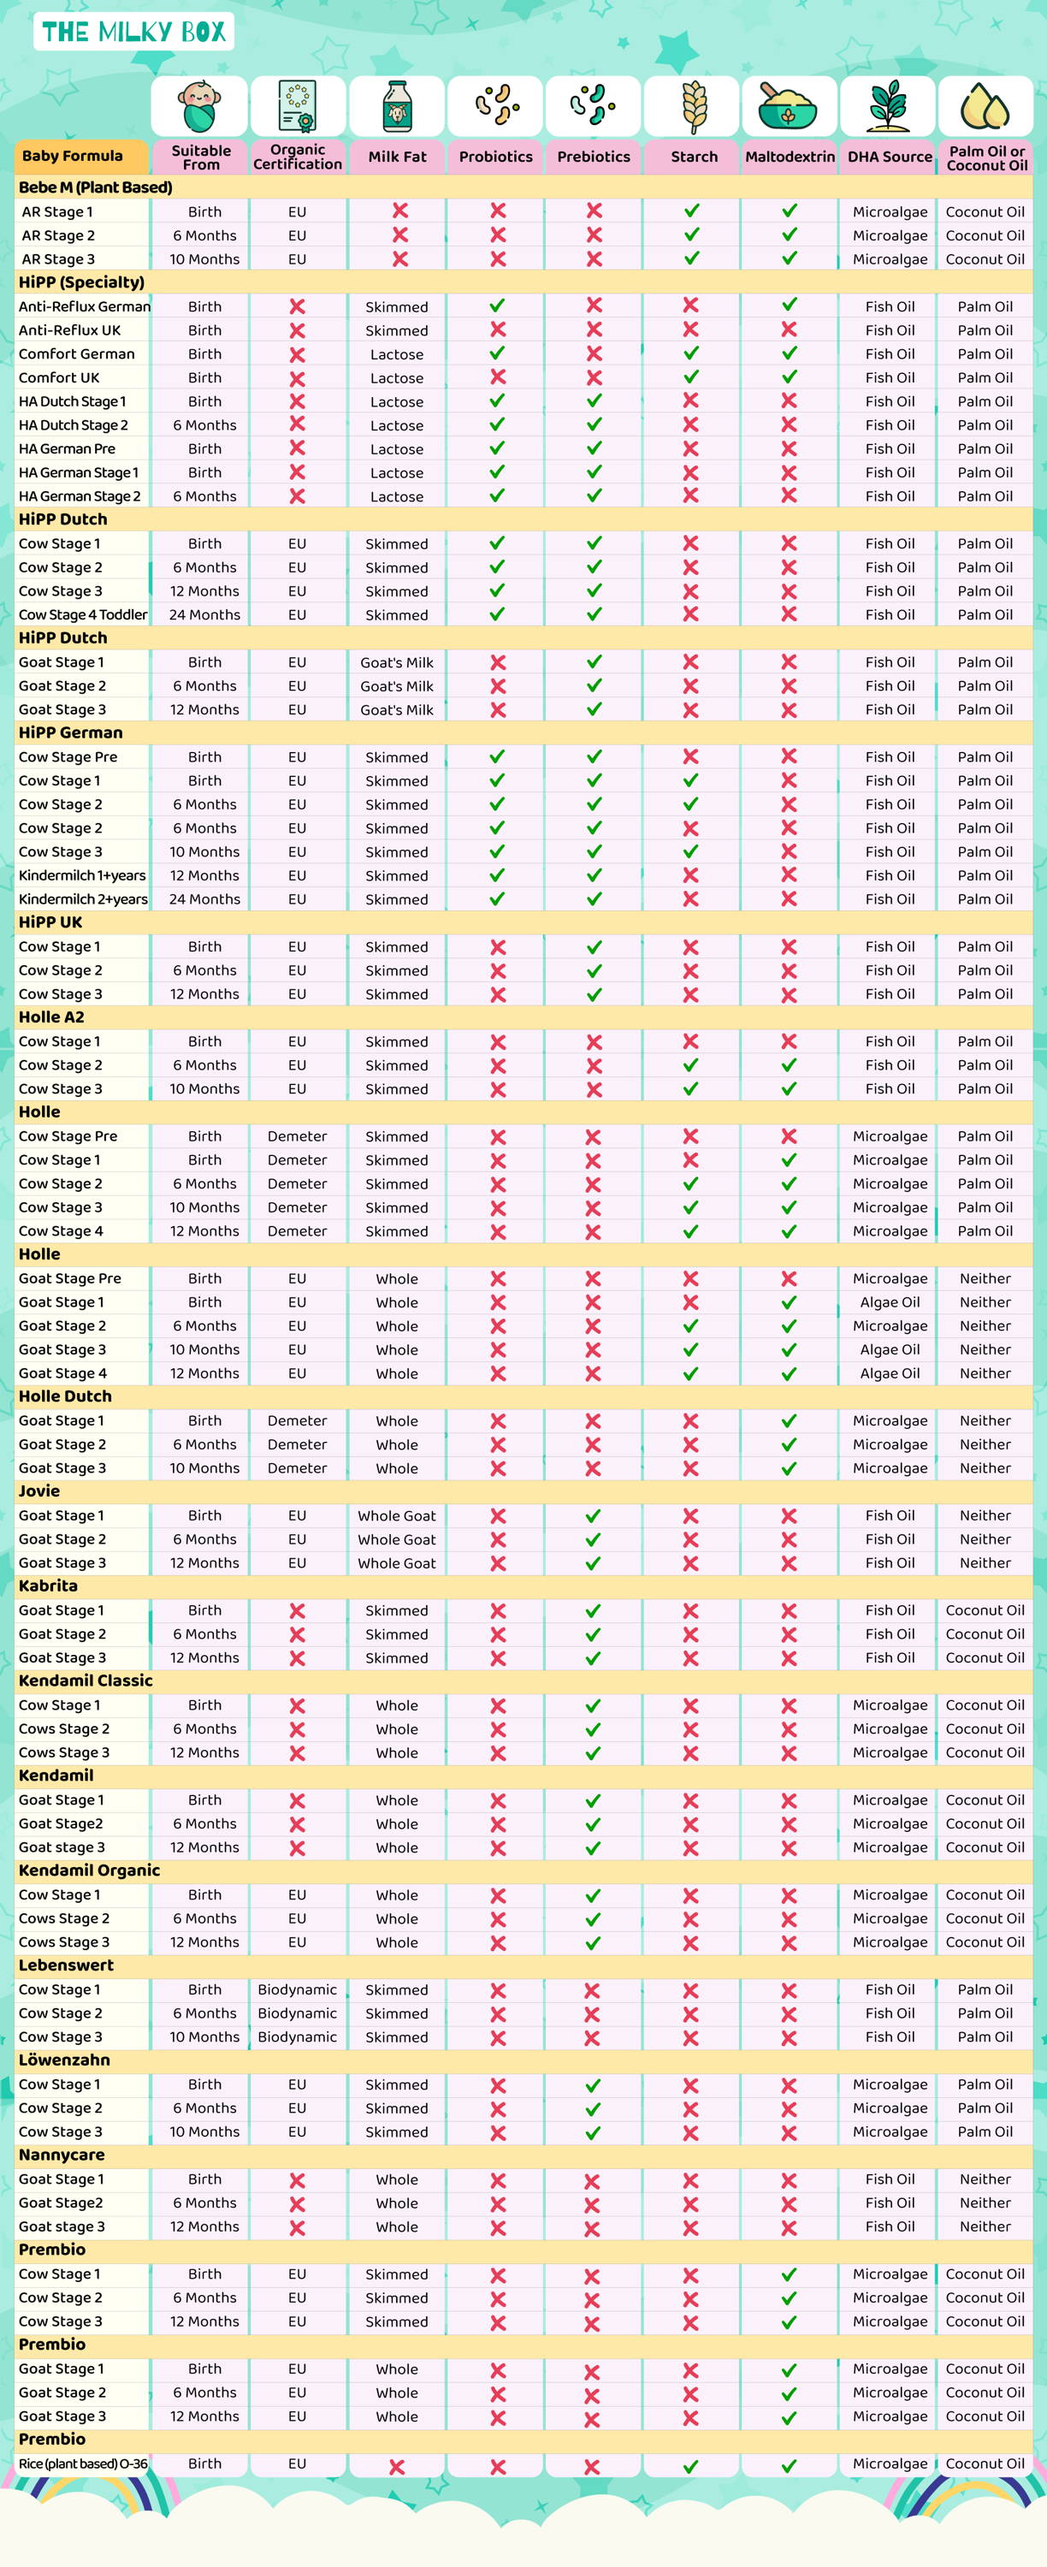Click the Probiotics check for HA German Pre
Image resolution: width=1047 pixels, height=2567 pixels.
point(497,448)
